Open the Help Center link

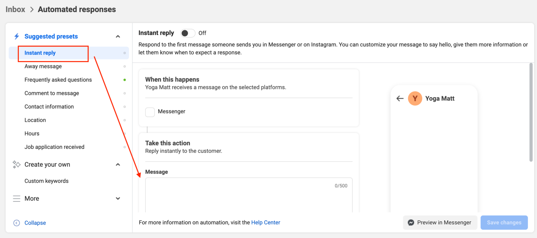(265, 223)
